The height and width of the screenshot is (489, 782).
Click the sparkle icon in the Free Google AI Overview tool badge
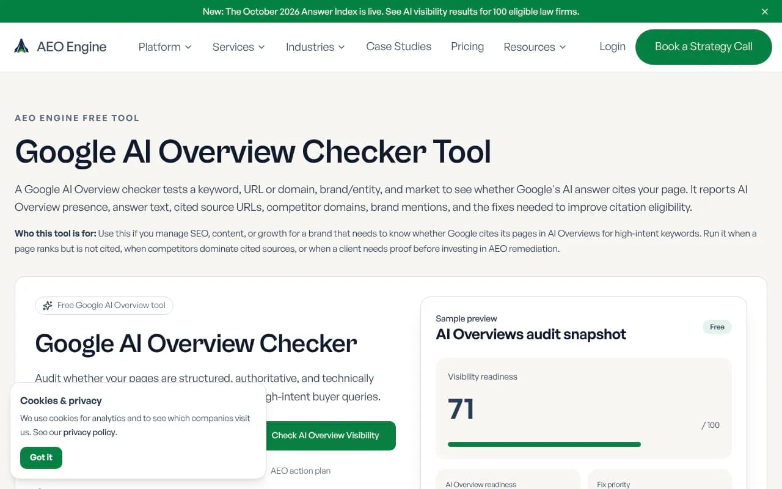[48, 306]
